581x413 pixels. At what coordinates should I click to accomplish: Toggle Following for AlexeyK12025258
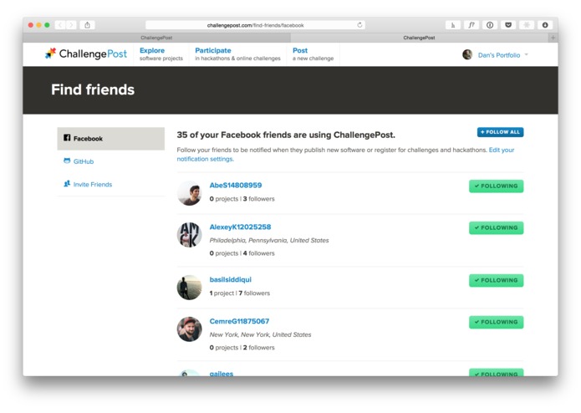(x=496, y=227)
